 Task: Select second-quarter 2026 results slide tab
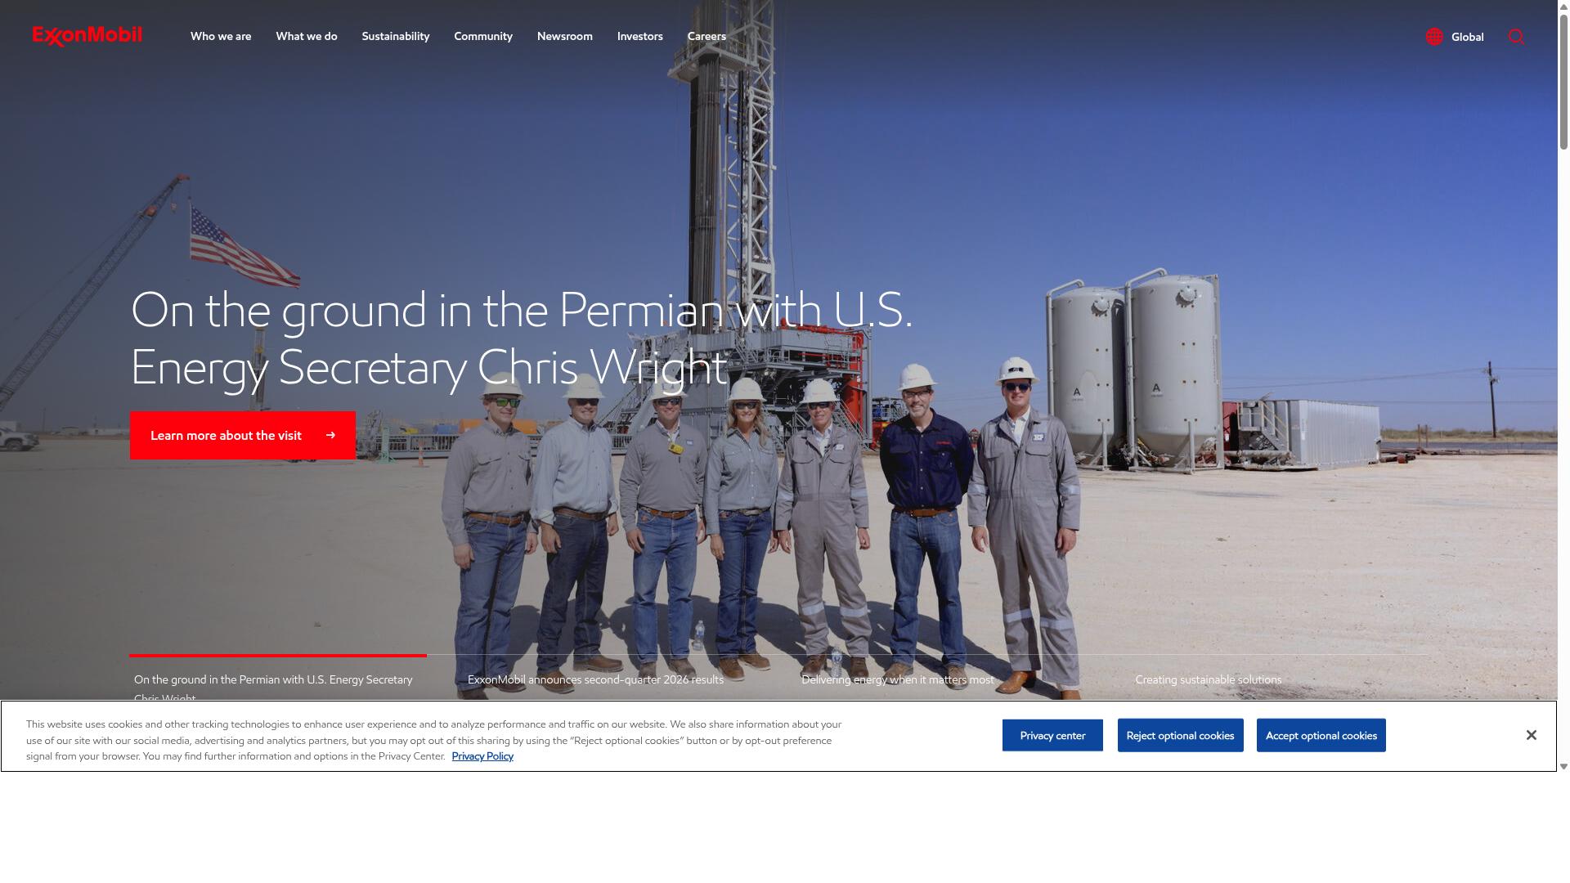[595, 679]
